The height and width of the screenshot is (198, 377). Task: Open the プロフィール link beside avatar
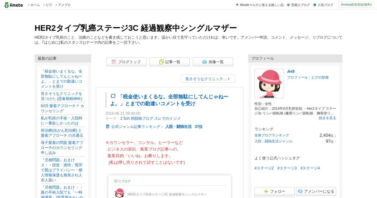tap(297, 77)
